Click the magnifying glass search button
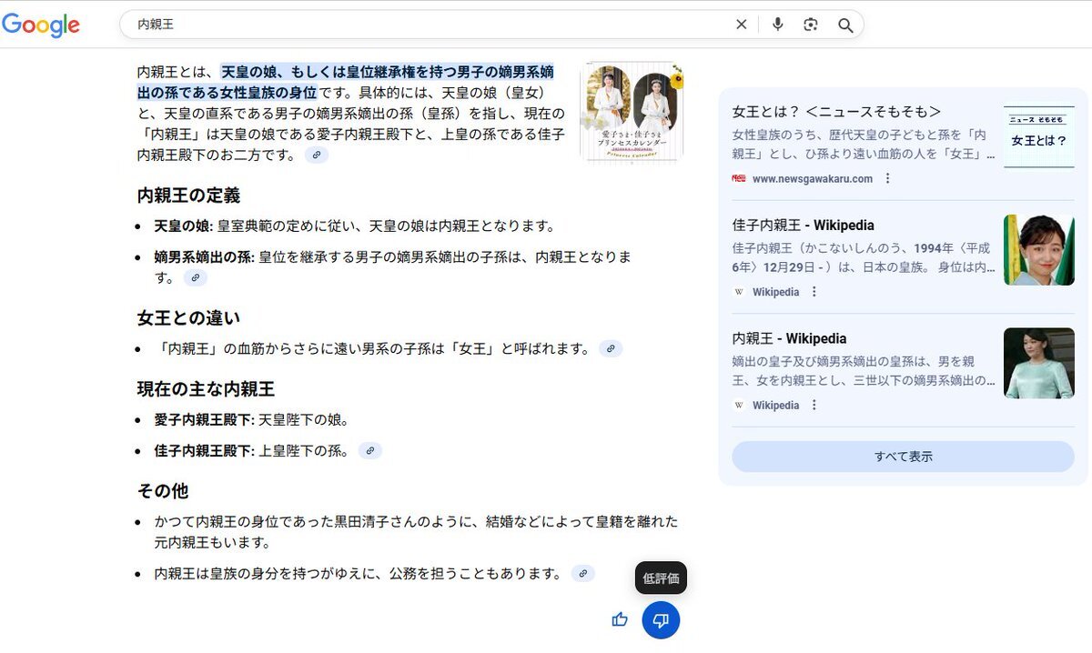This screenshot has height=653, width=1092. pos(845,25)
